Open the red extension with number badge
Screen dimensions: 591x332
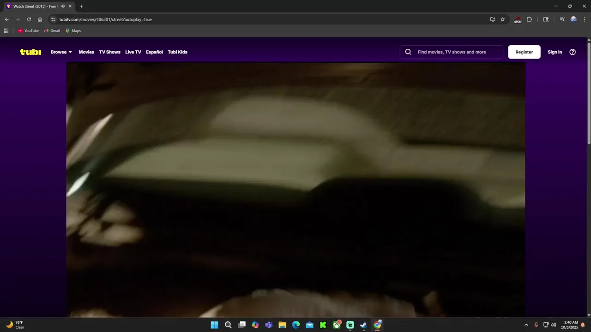518,19
